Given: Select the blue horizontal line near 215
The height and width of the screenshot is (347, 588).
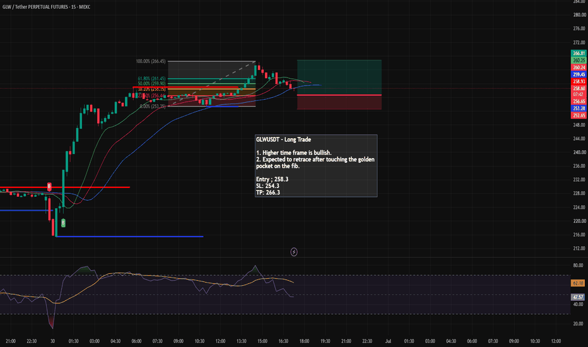Looking at the screenshot, I should pyautogui.click(x=129, y=237).
